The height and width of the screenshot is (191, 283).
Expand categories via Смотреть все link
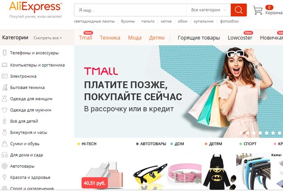click(48, 38)
